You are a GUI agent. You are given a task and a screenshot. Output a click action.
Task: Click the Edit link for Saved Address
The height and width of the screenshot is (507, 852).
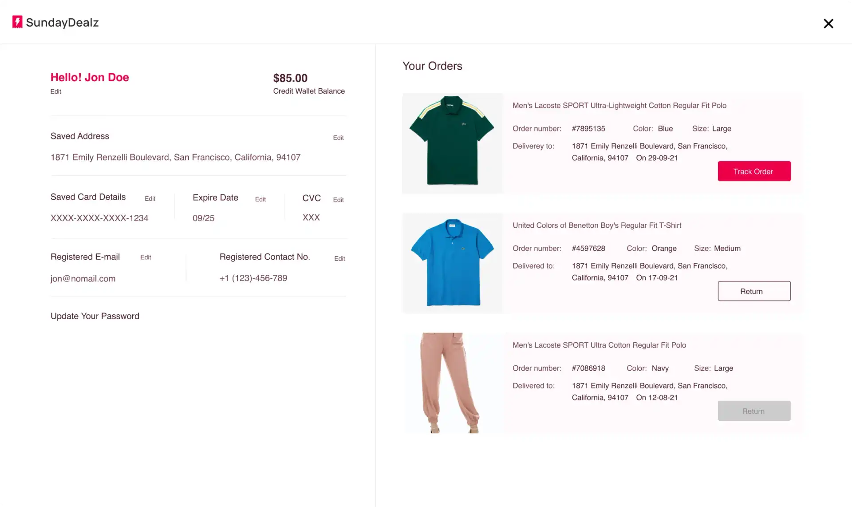338,137
